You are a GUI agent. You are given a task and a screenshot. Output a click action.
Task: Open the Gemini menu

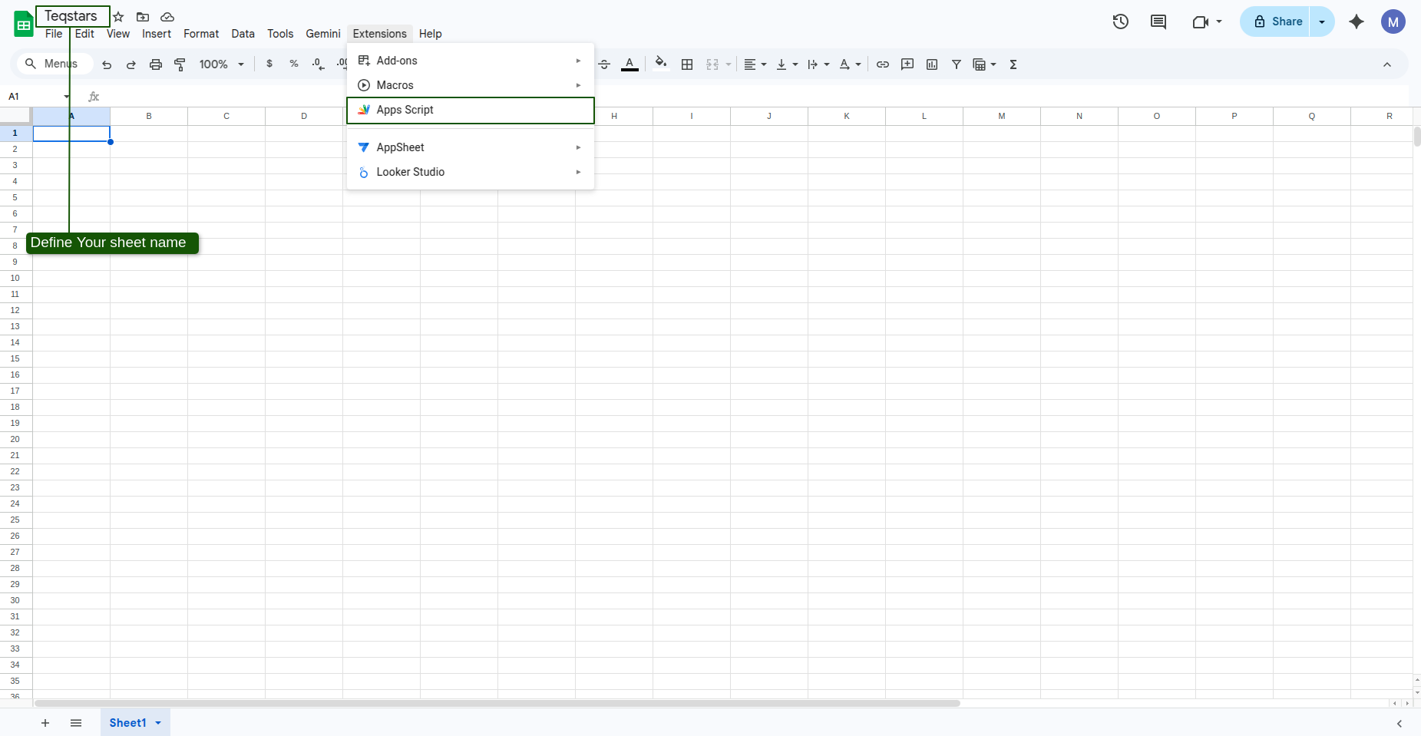[x=323, y=34]
